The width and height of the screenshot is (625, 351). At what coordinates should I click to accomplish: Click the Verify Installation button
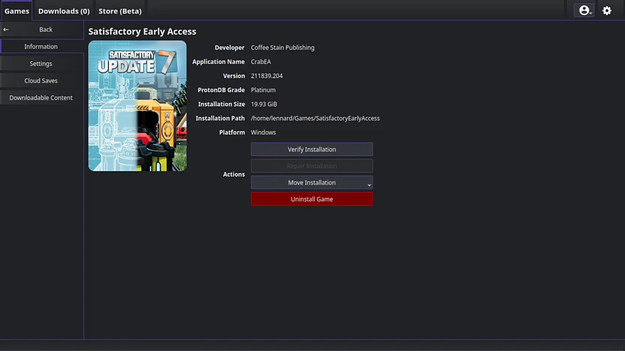(x=311, y=149)
